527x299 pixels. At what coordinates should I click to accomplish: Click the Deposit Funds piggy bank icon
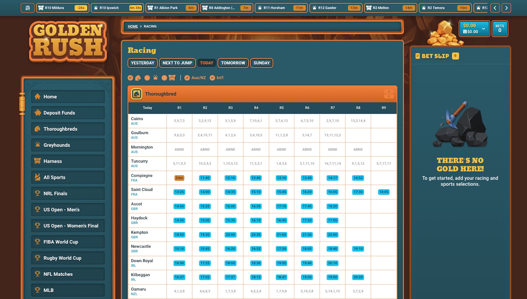click(x=38, y=113)
